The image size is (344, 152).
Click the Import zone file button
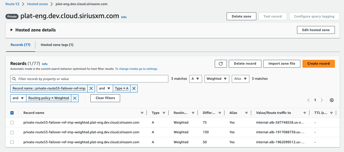tap(282, 63)
